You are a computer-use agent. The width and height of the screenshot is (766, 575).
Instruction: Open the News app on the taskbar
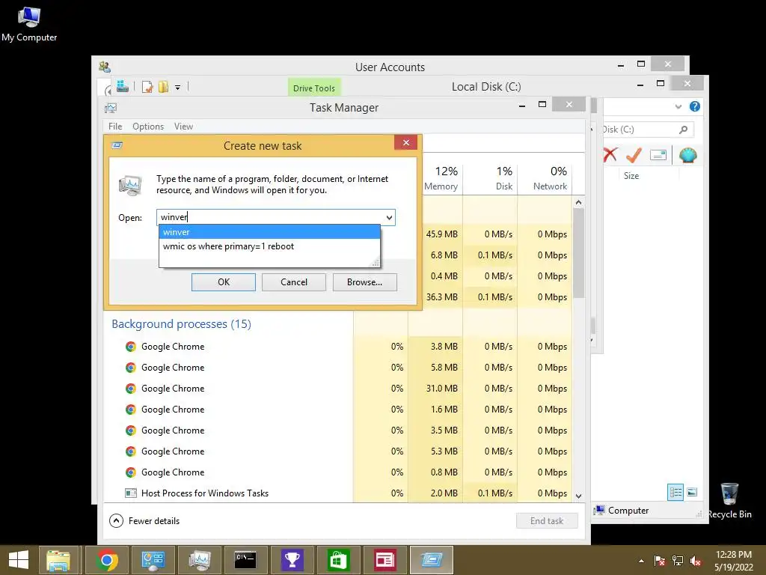point(384,560)
